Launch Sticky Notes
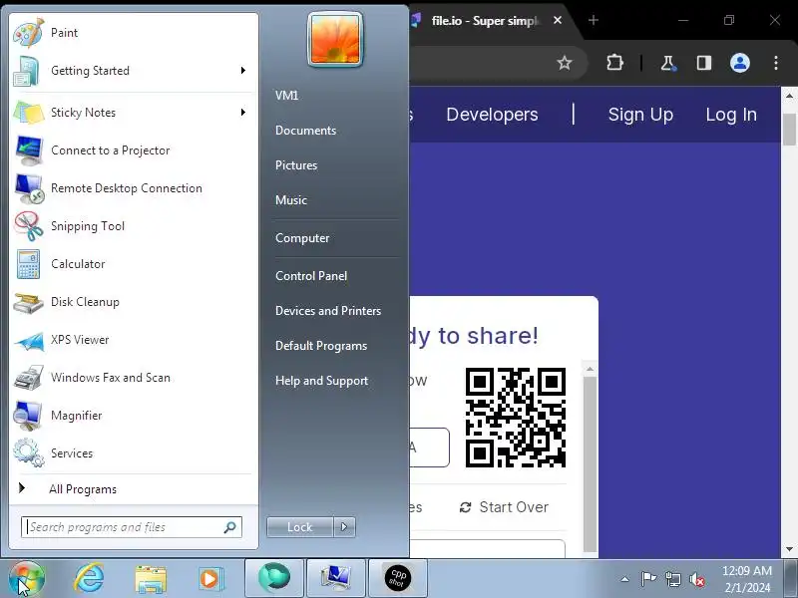Screen dimensions: 798x598 133,113
